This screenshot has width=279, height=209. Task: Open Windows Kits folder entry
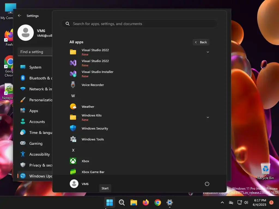(x=139, y=117)
